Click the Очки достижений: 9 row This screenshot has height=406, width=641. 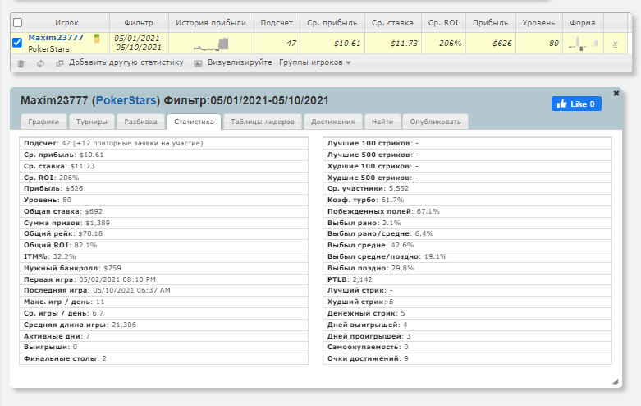point(467,358)
